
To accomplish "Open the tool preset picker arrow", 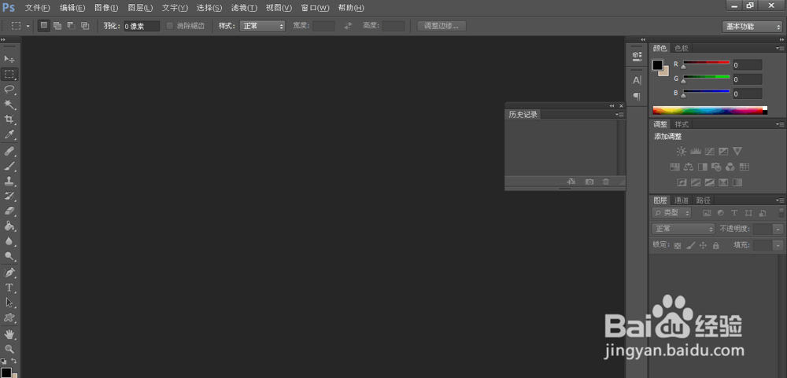I will point(28,26).
